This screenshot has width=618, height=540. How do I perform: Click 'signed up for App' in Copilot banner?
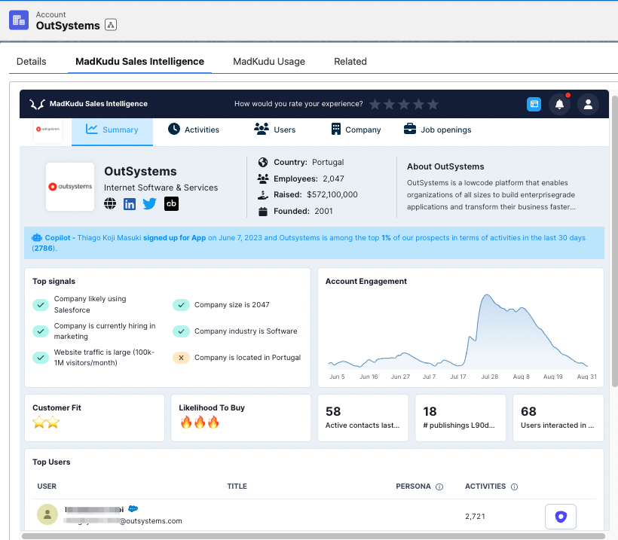click(174, 238)
